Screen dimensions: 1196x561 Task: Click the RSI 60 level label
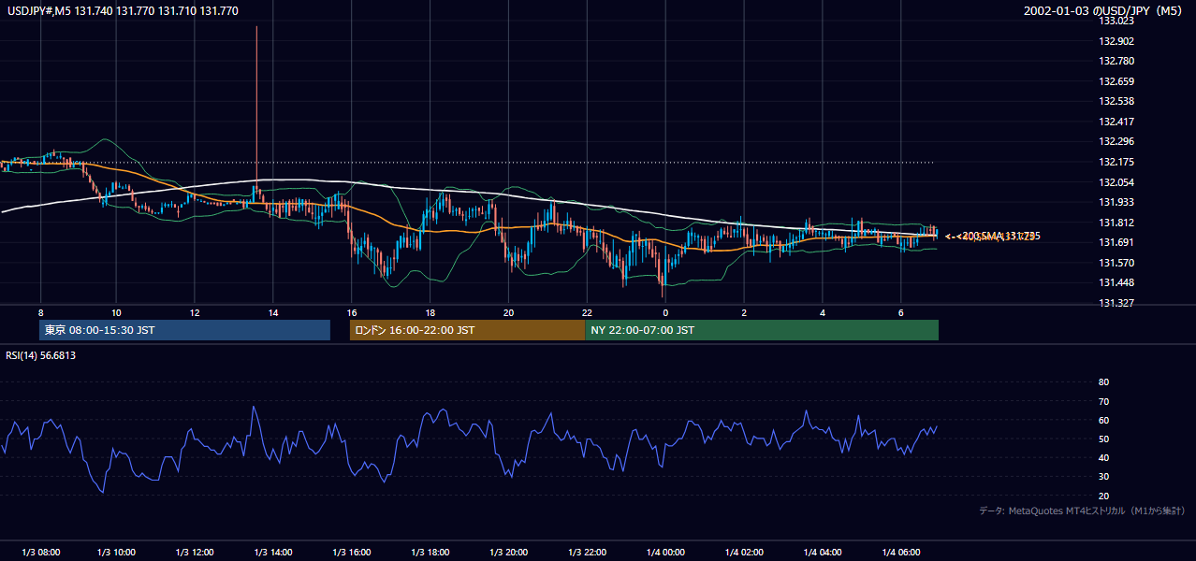click(1103, 420)
